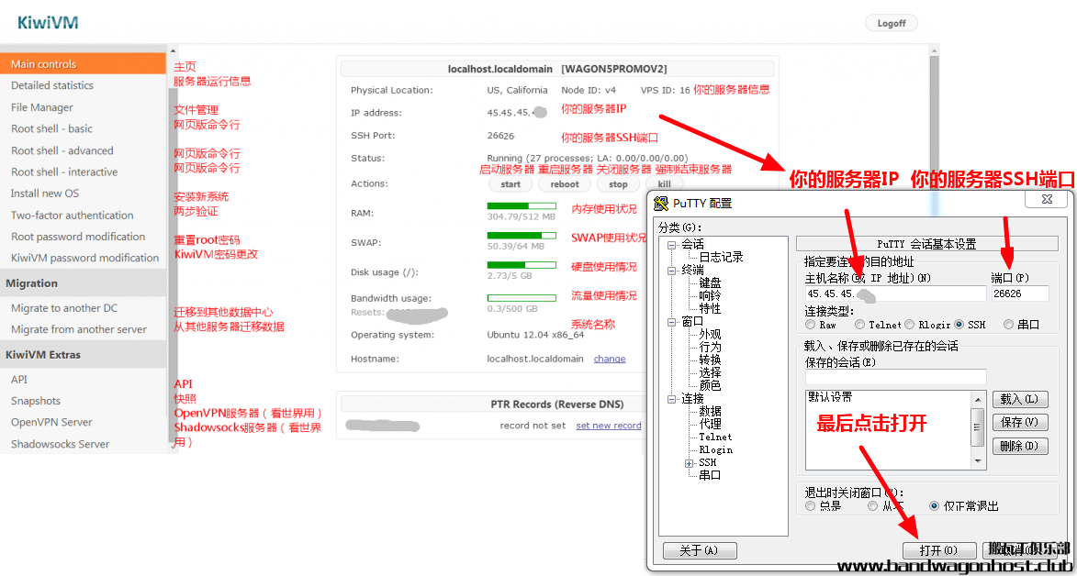Select the Rlogin connection type radio

[x=909, y=325]
